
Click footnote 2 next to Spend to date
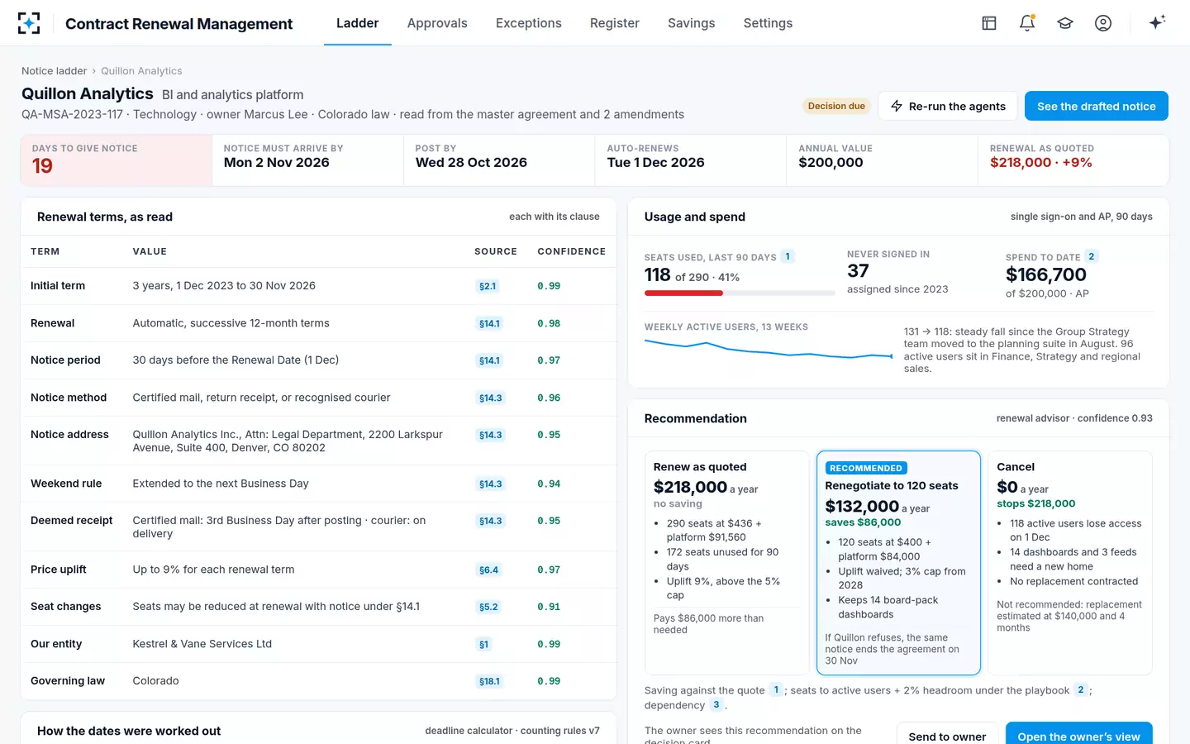point(1091,256)
